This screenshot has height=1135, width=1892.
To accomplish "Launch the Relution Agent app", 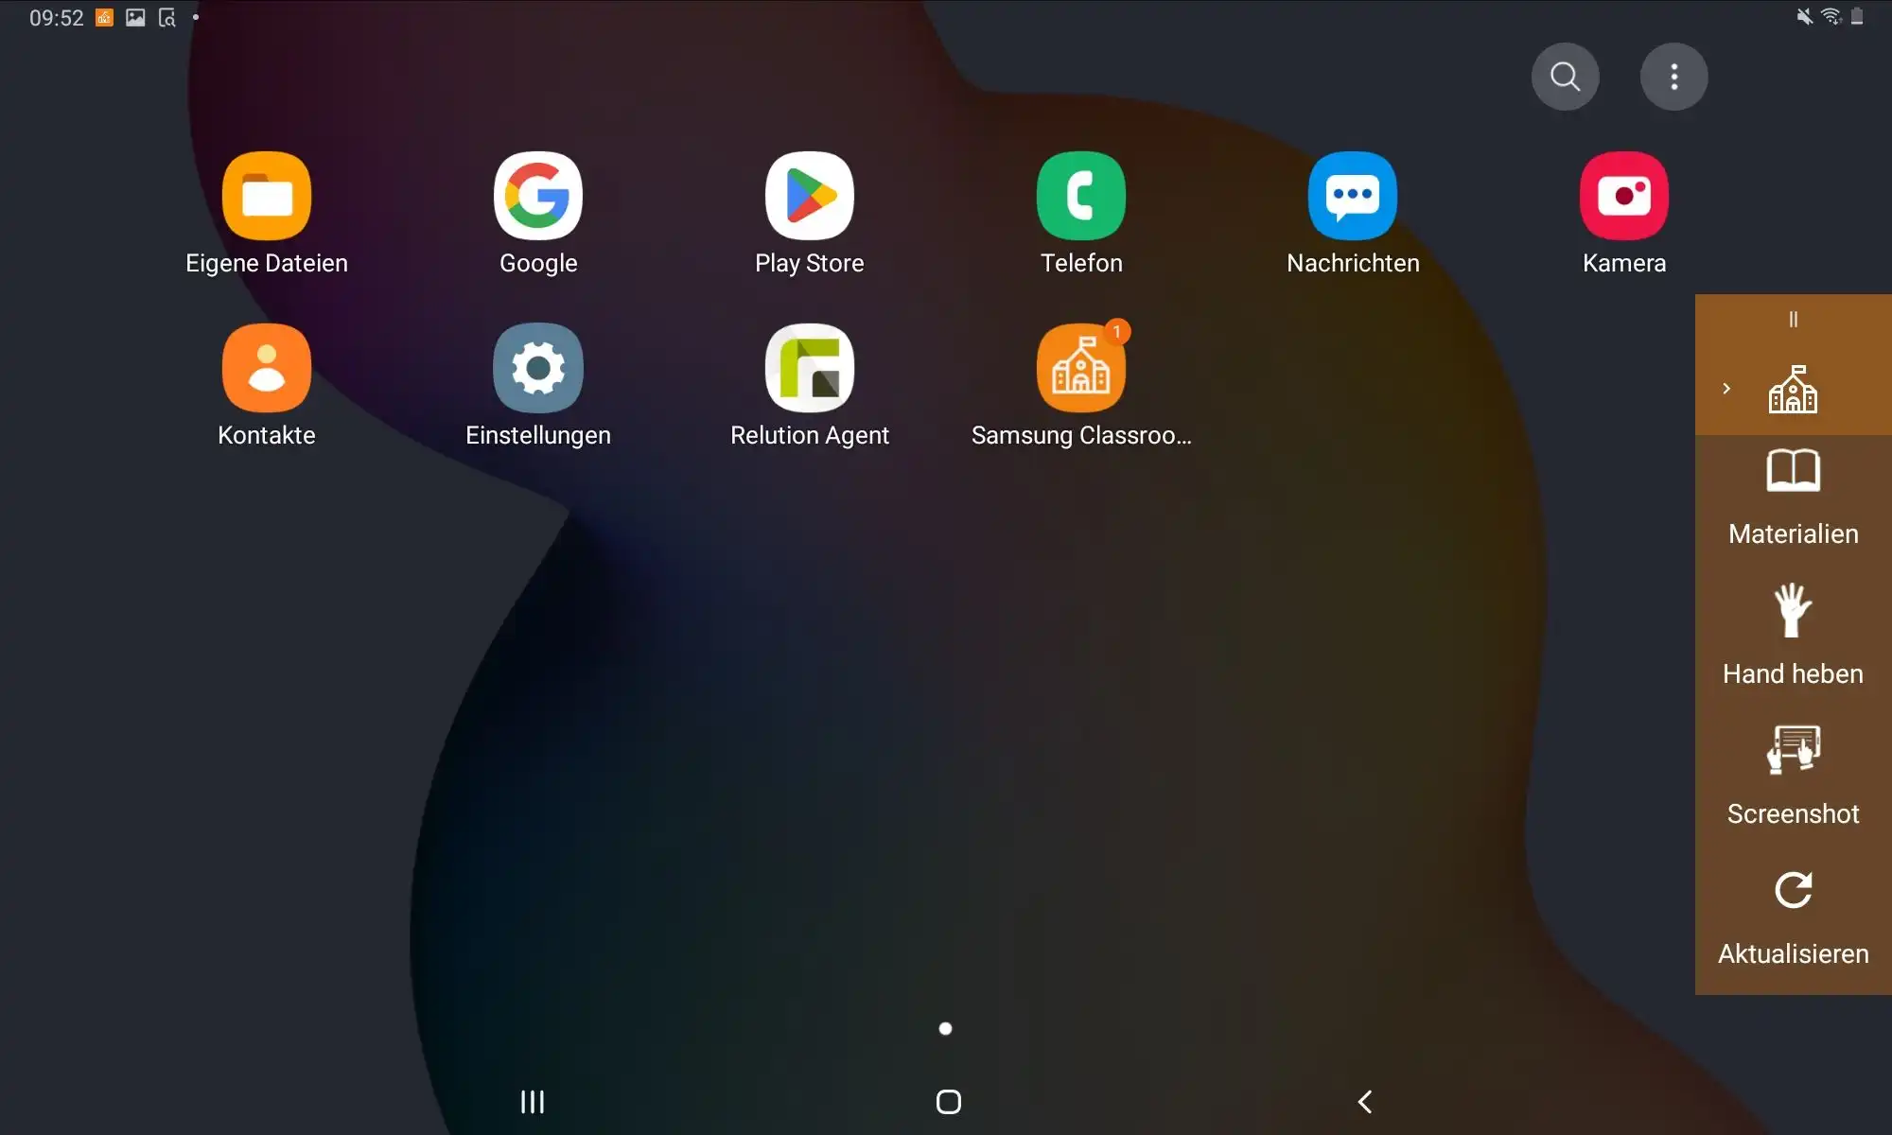I will click(x=810, y=368).
